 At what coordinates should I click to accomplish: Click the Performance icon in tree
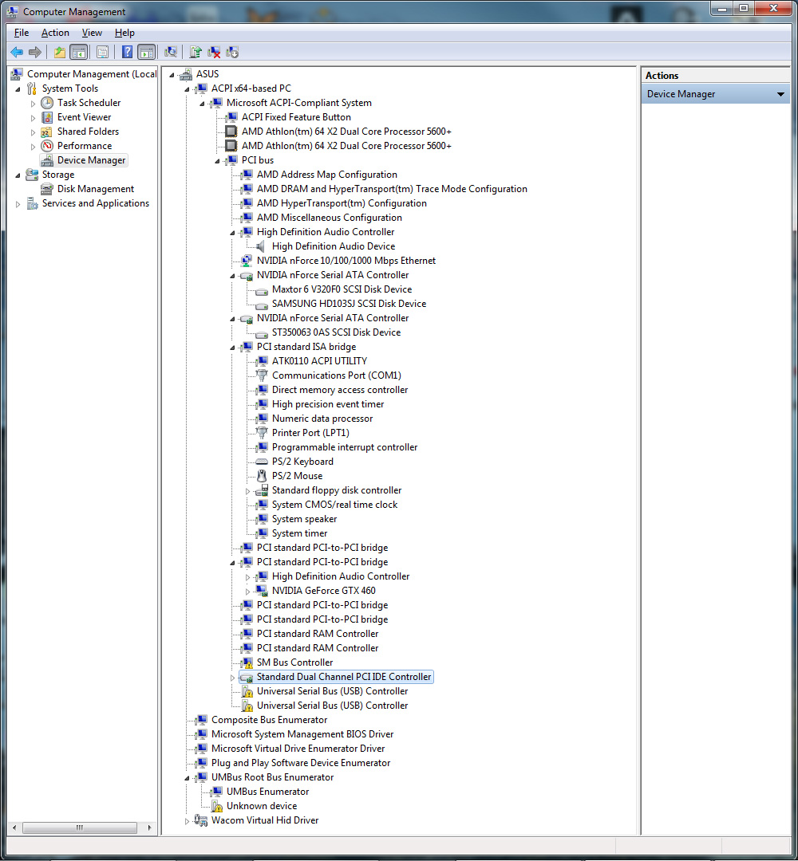47,146
